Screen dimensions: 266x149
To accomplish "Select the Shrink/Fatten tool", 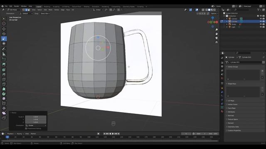I will tap(4, 108).
